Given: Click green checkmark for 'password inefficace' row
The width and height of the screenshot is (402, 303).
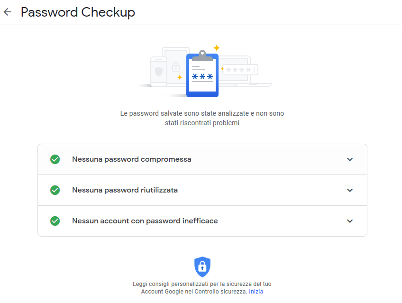Looking at the screenshot, I should tap(55, 221).
